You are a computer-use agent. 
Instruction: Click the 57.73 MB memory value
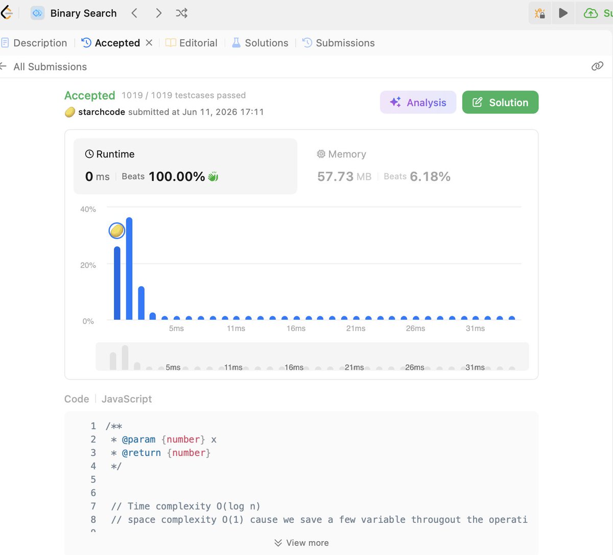[x=344, y=177]
